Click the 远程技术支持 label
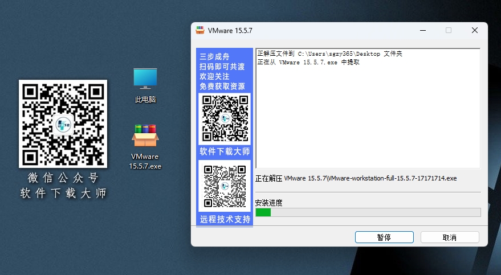501x275 pixels. click(x=225, y=219)
